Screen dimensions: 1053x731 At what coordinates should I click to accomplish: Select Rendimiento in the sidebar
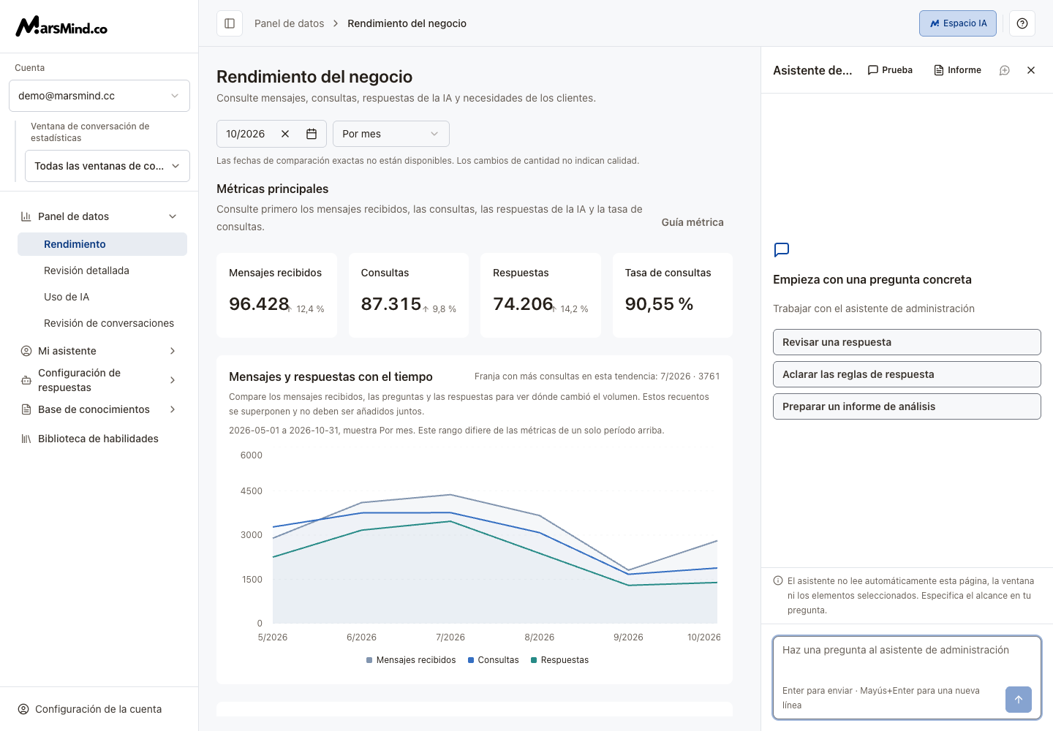(102, 244)
